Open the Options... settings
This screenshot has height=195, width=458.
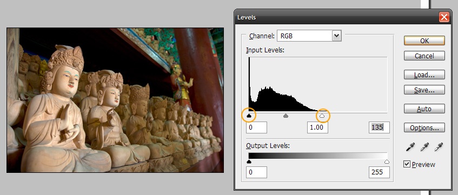(424, 128)
